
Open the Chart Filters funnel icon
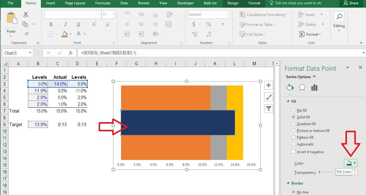[269, 108]
